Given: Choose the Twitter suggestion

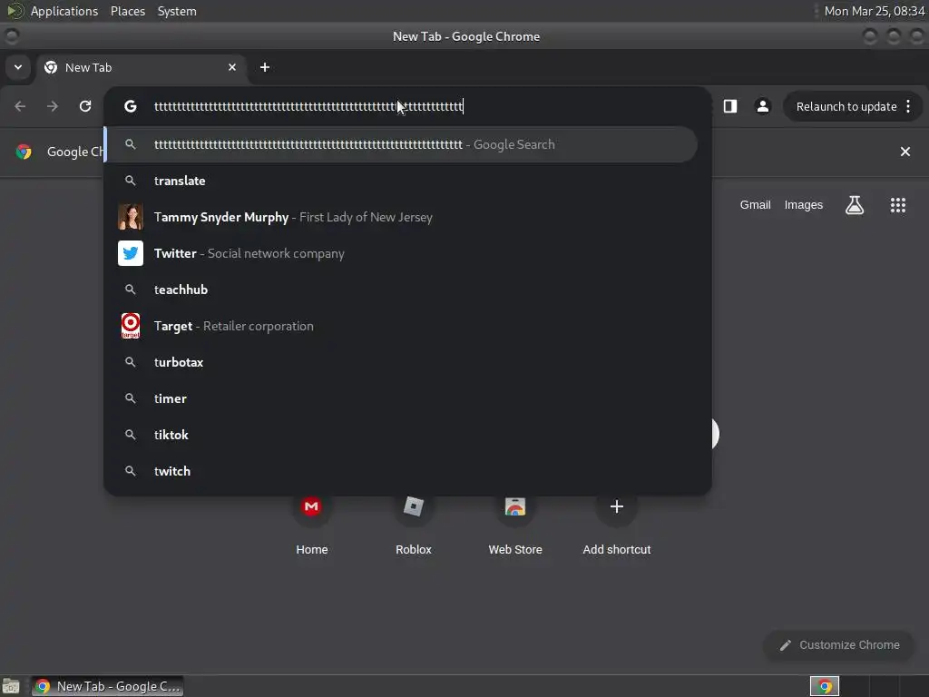Looking at the screenshot, I should (401, 254).
